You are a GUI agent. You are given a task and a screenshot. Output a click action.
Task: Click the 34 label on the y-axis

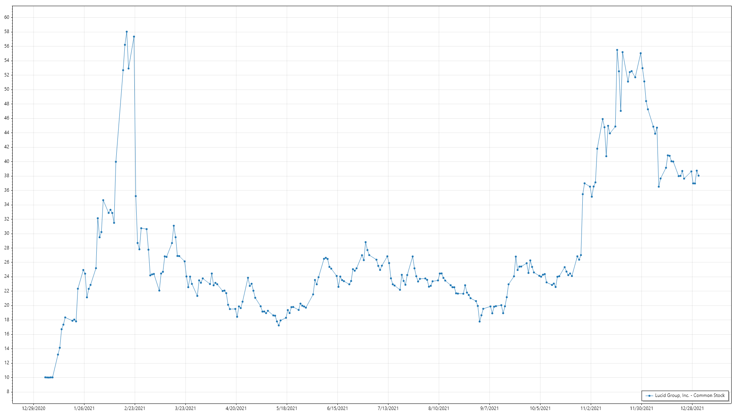7,204
